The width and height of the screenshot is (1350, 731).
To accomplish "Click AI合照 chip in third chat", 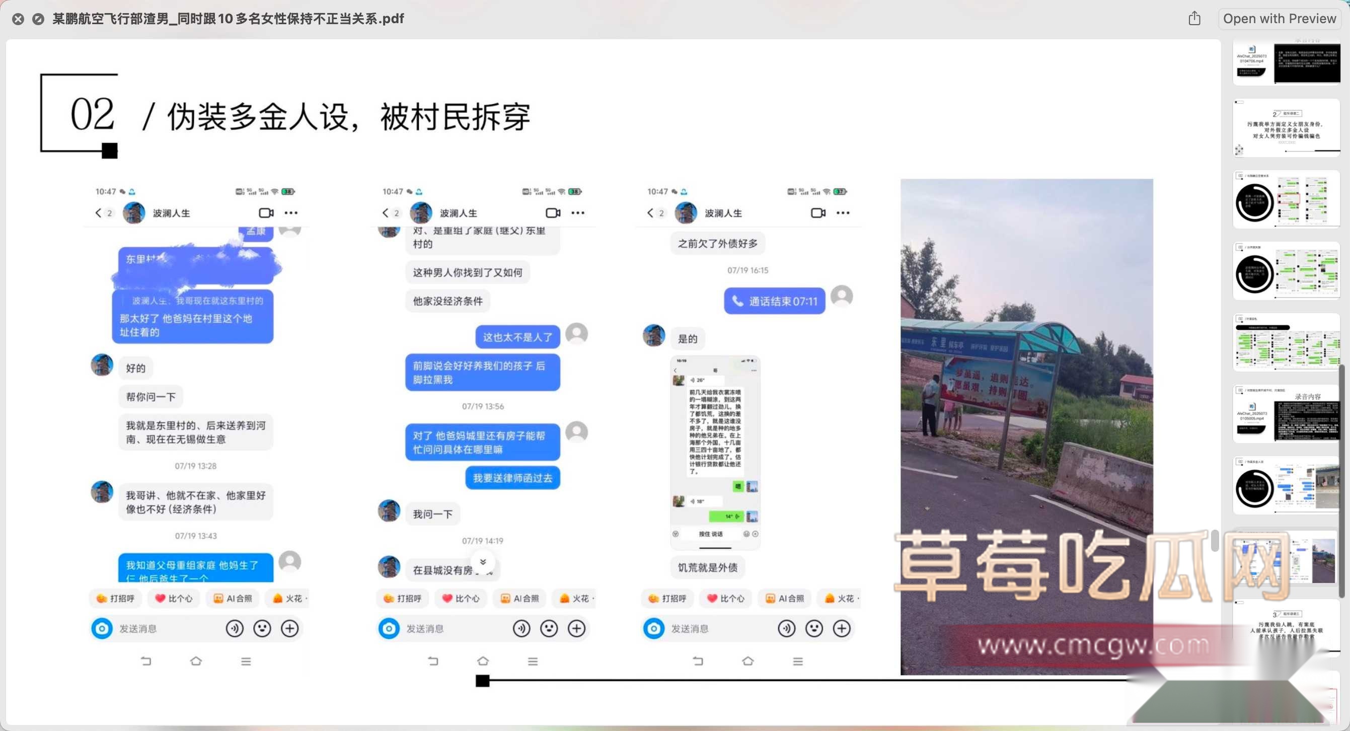I will 785,599.
